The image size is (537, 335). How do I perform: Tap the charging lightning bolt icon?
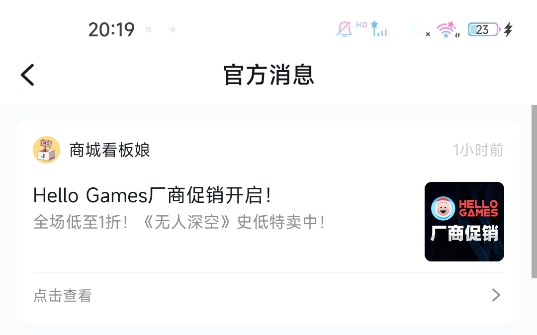(509, 29)
